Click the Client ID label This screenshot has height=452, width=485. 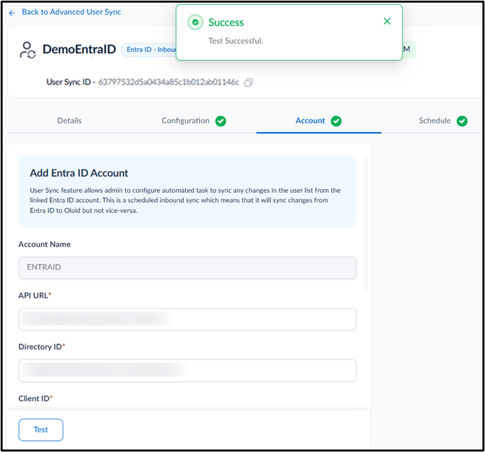pos(35,398)
